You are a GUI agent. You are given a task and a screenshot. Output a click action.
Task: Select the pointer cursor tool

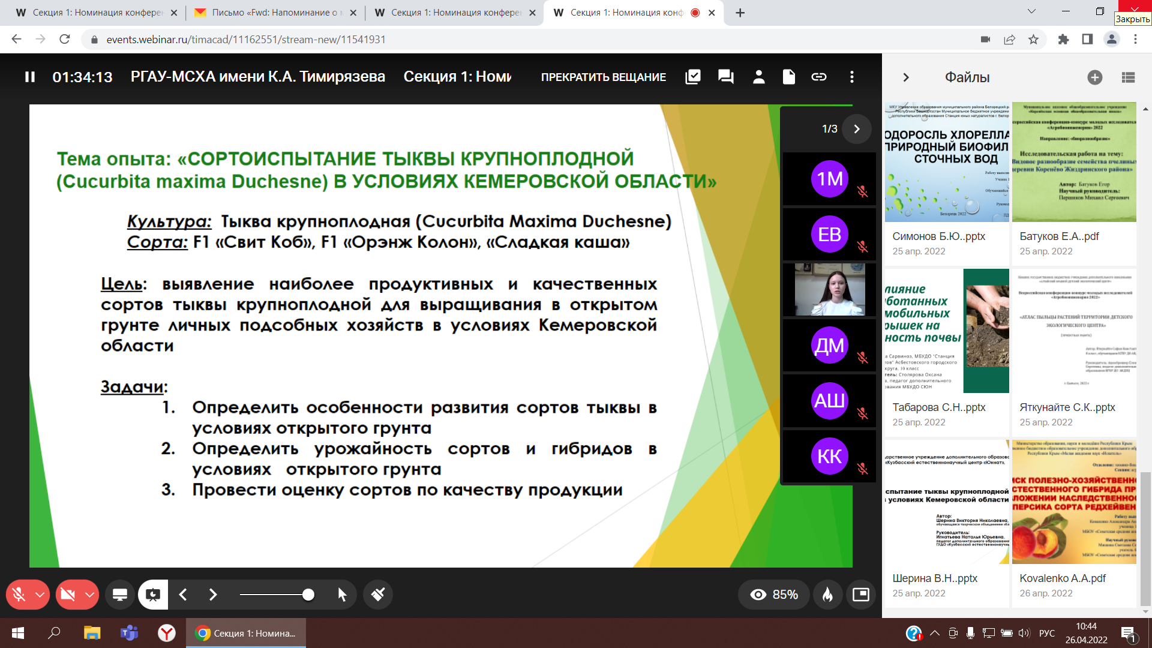click(342, 595)
